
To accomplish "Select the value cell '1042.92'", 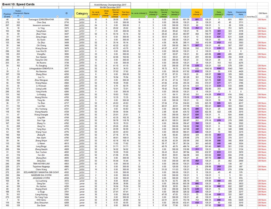I will click(x=208, y=69).
